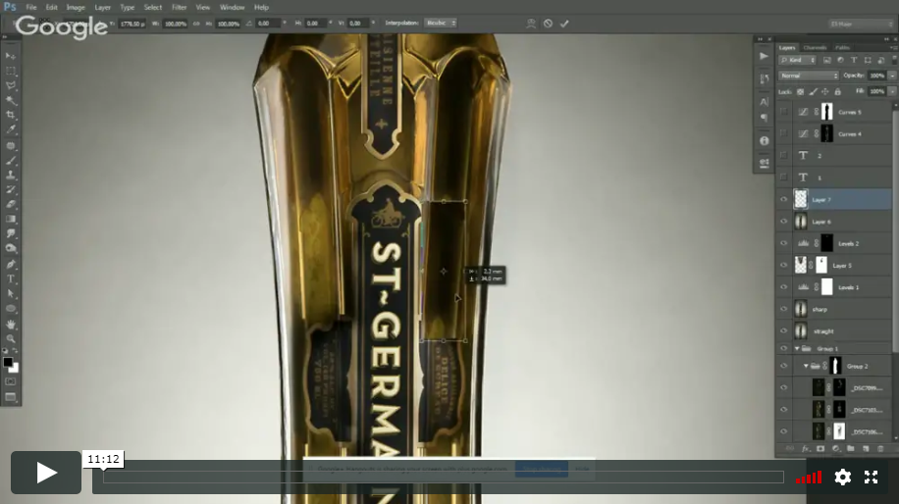Open the File menu

(31, 8)
